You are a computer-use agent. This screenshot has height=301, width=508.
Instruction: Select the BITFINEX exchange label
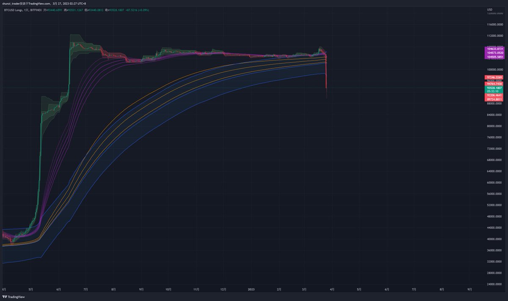[36, 10]
